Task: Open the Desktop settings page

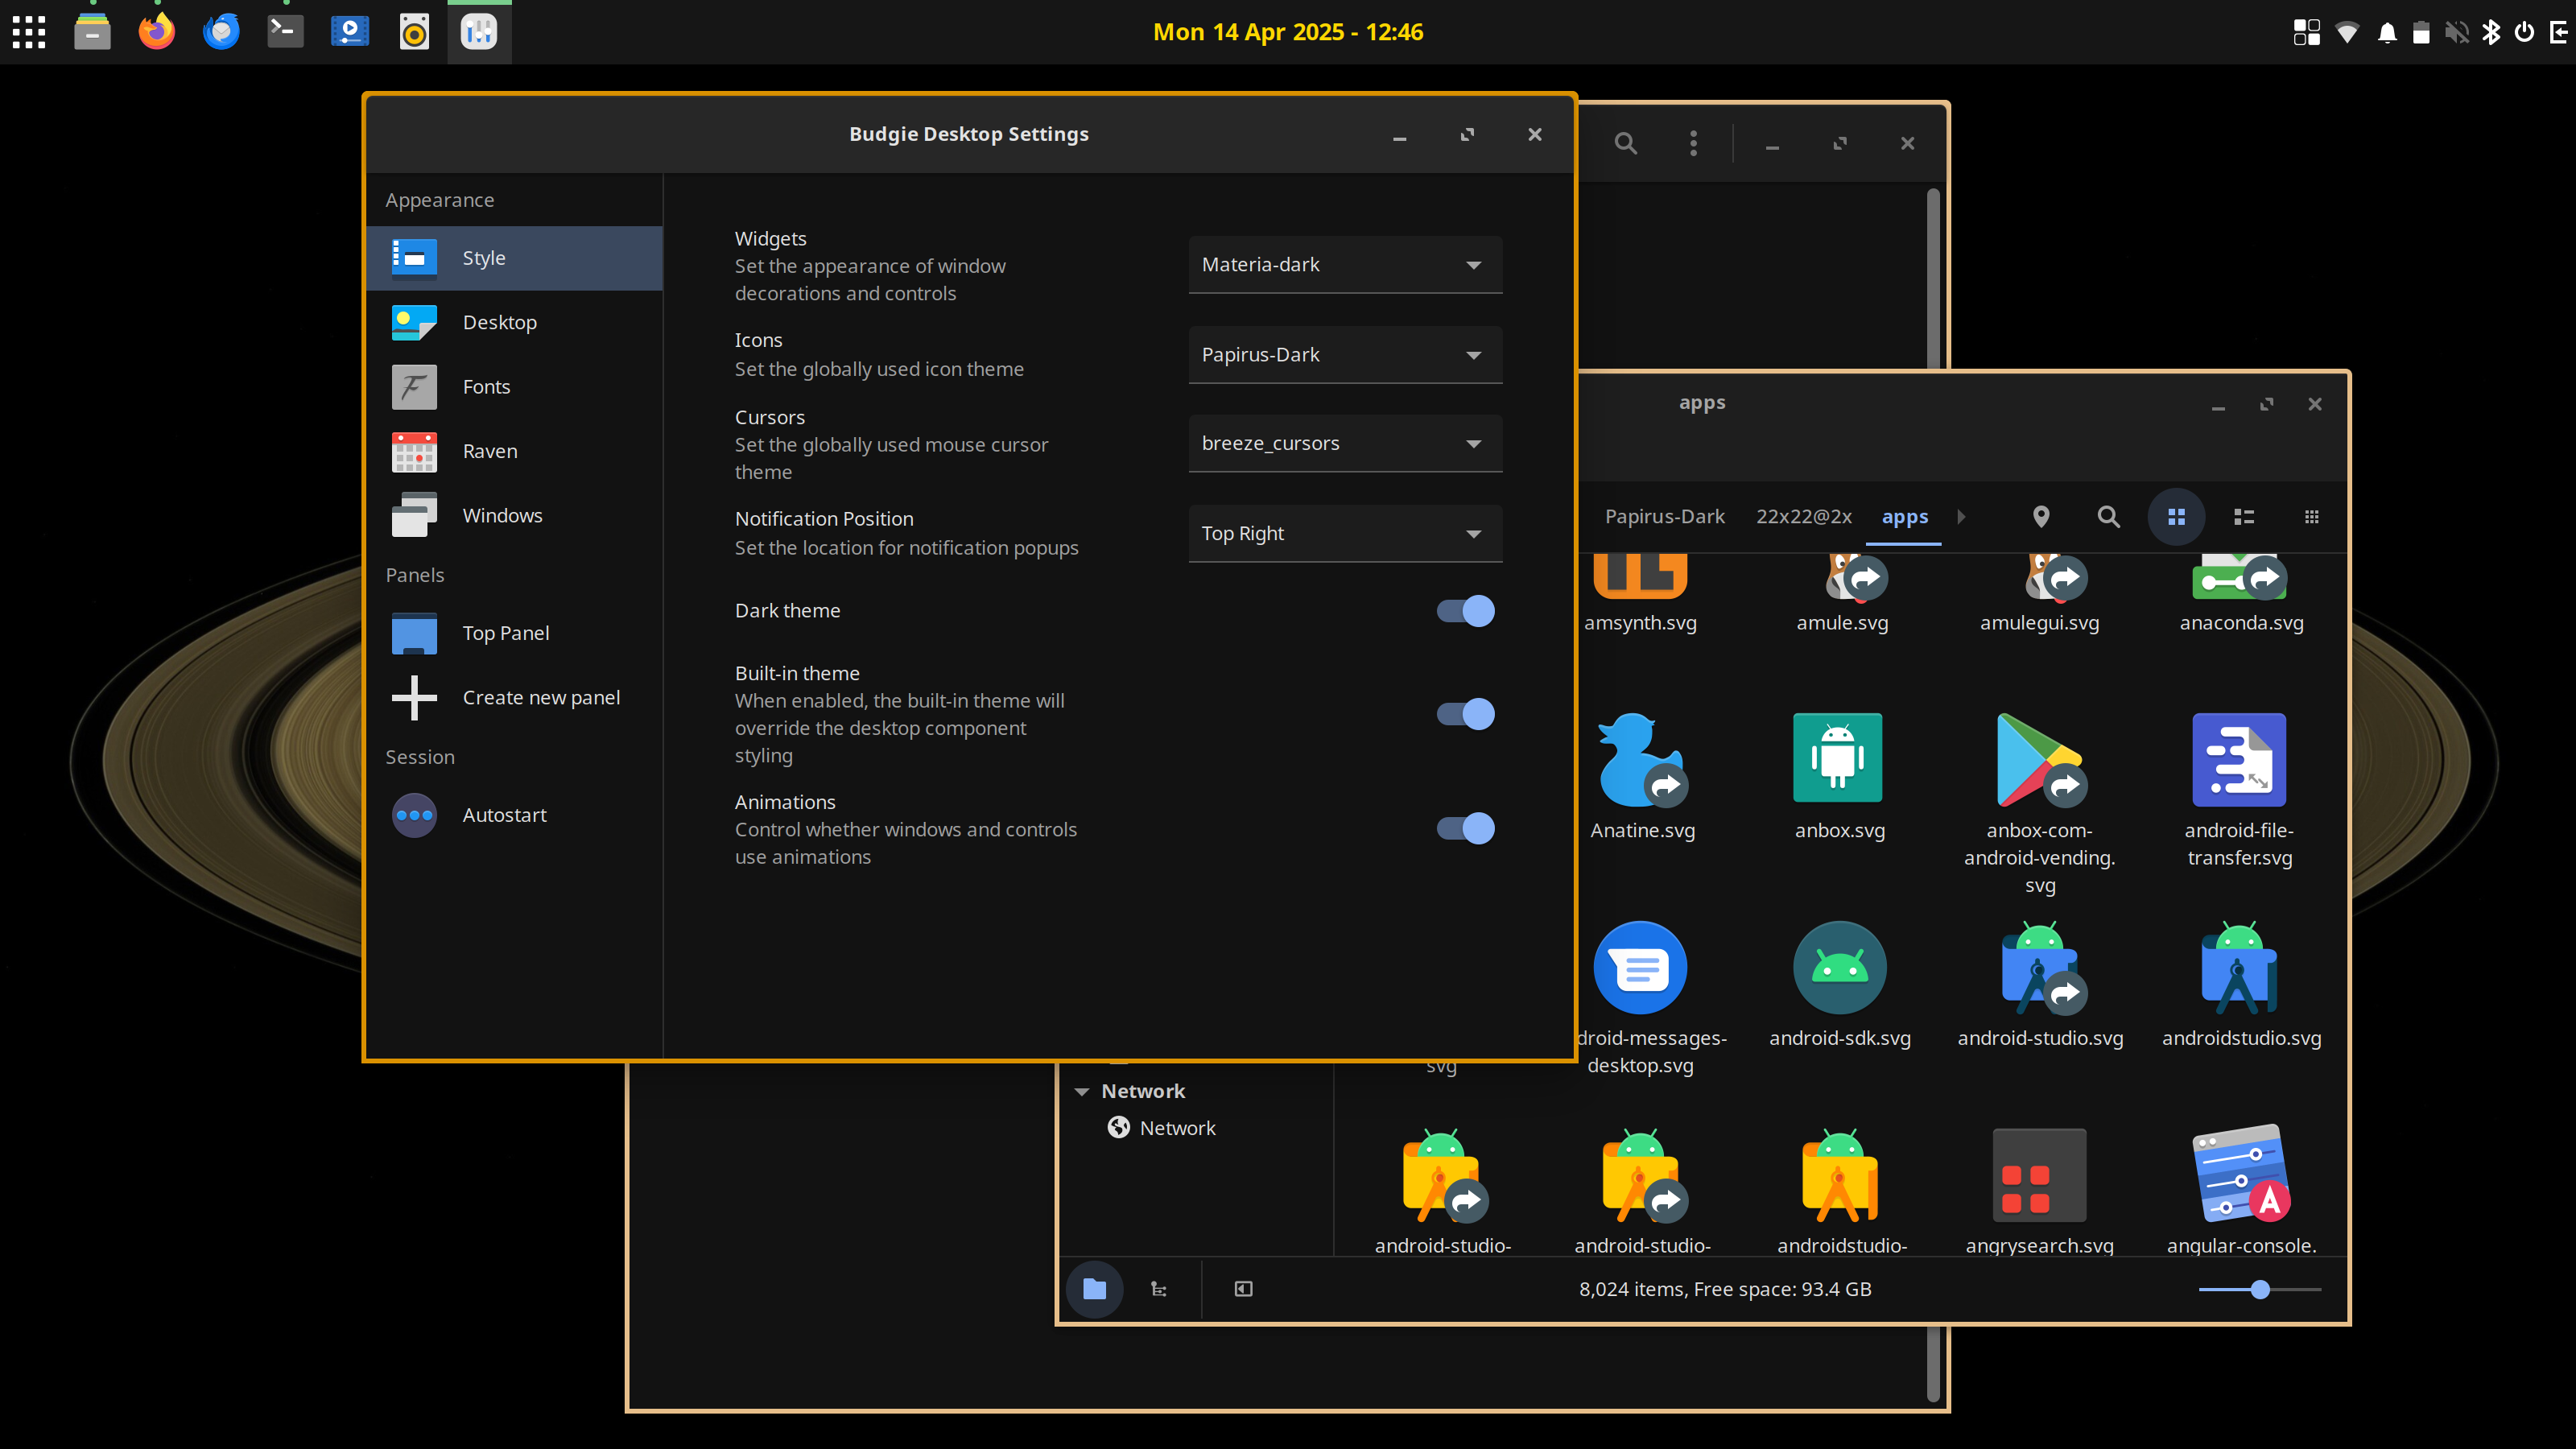Action: pyautogui.click(x=515, y=322)
